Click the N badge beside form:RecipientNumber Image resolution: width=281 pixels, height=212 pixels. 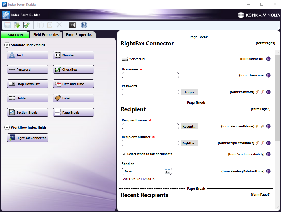[268, 143]
